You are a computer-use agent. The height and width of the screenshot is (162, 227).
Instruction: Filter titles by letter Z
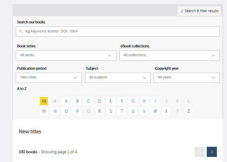pyautogui.click(x=189, y=111)
